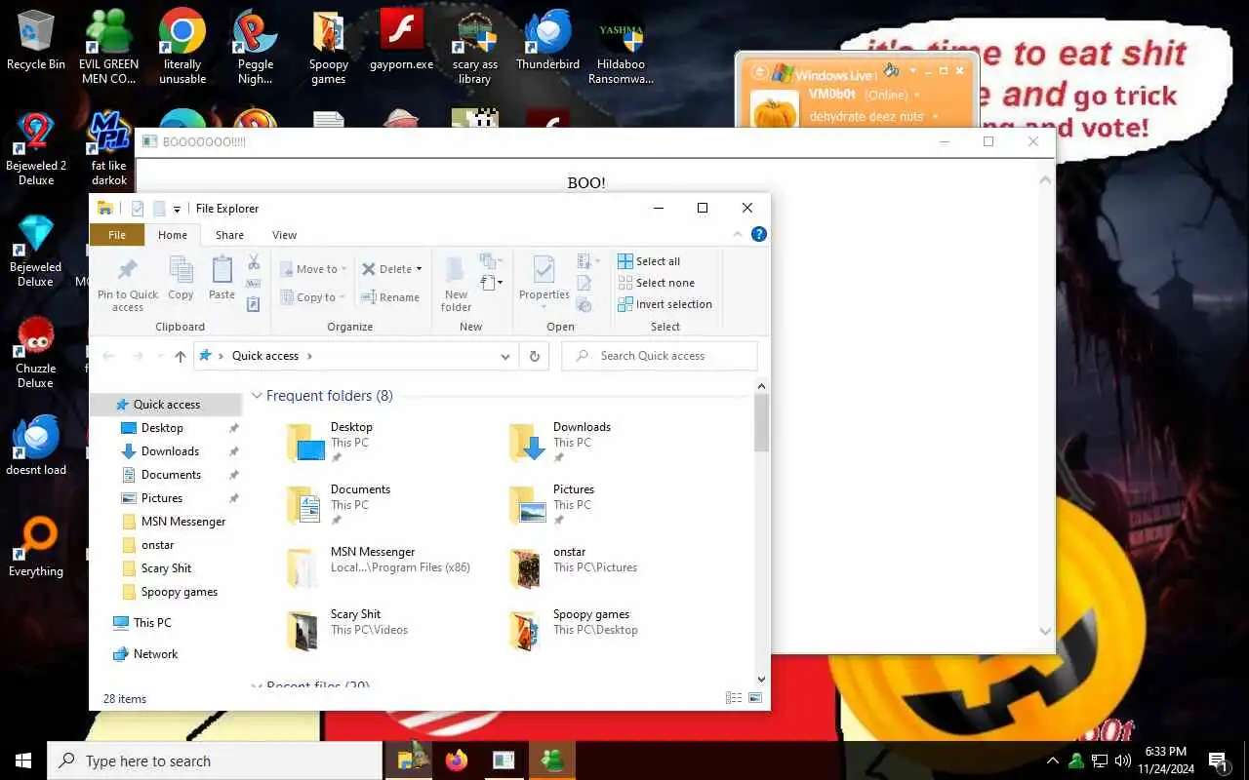Collapse the ribbon chevron
This screenshot has height=780, width=1249.
point(738,235)
